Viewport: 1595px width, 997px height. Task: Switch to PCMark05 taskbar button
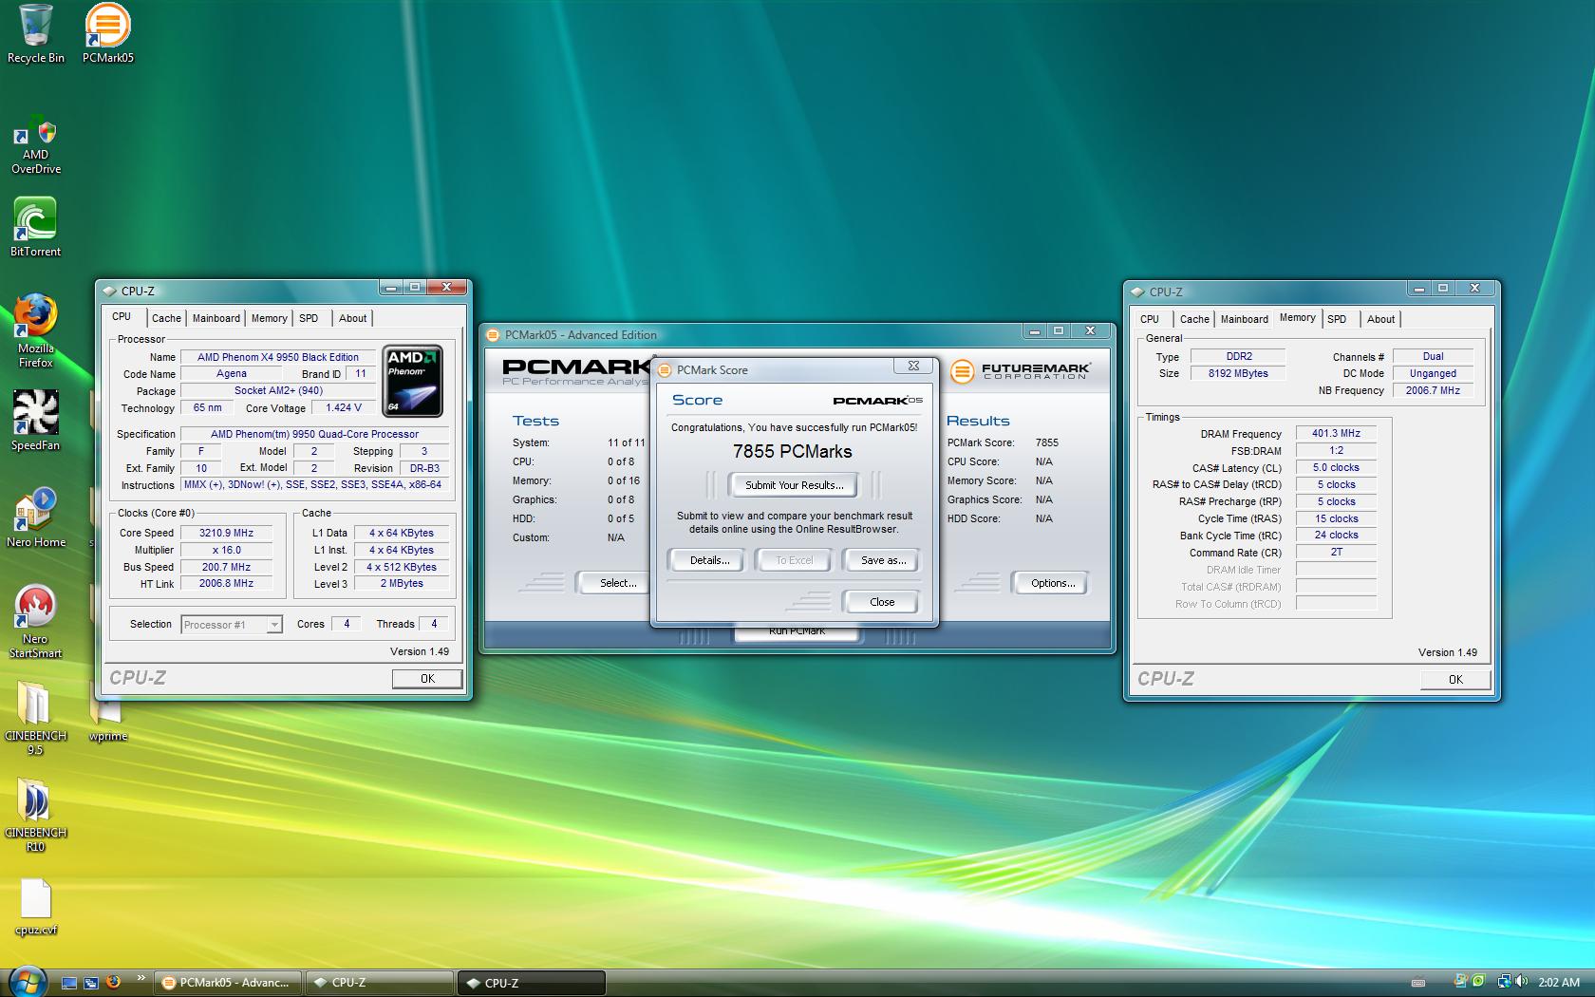(x=228, y=983)
